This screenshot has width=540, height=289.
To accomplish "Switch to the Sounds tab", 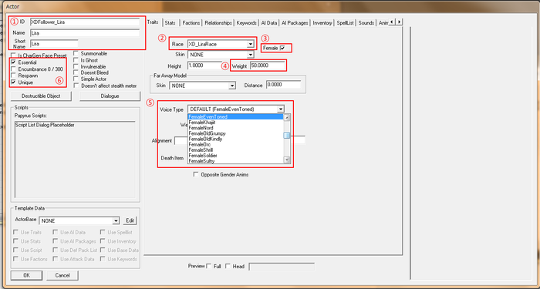I will [x=366, y=22].
